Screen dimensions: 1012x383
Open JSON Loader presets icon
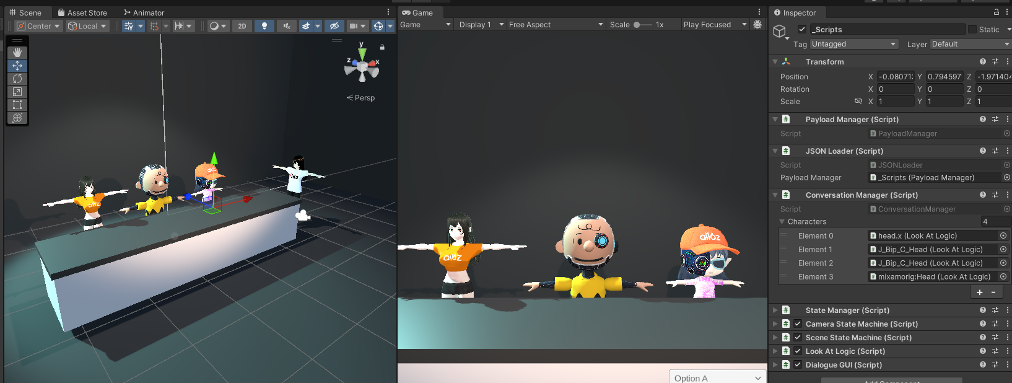[995, 151]
